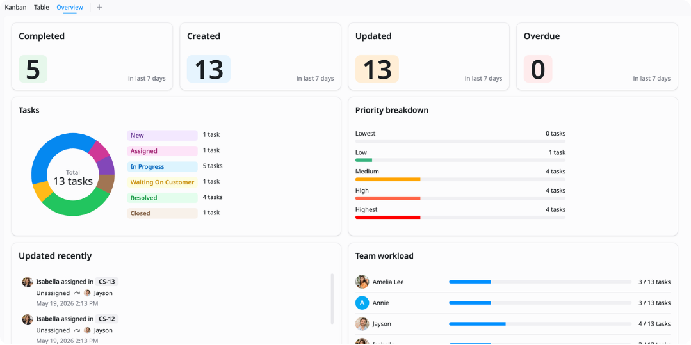
Task: Select the In Progress status label
Action: (x=162, y=166)
